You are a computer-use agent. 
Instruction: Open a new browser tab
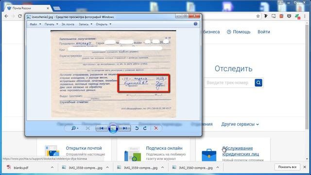tap(57, 8)
